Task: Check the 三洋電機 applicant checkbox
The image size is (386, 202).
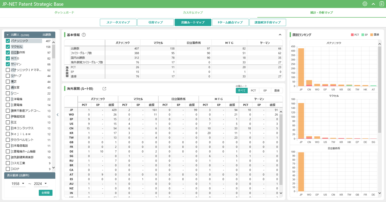Action: [x=8, y=99]
